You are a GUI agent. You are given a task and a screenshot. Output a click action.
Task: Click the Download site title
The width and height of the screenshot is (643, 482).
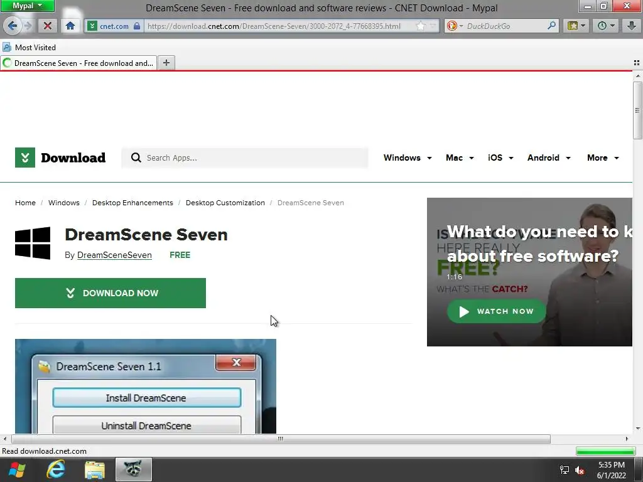[73, 158]
